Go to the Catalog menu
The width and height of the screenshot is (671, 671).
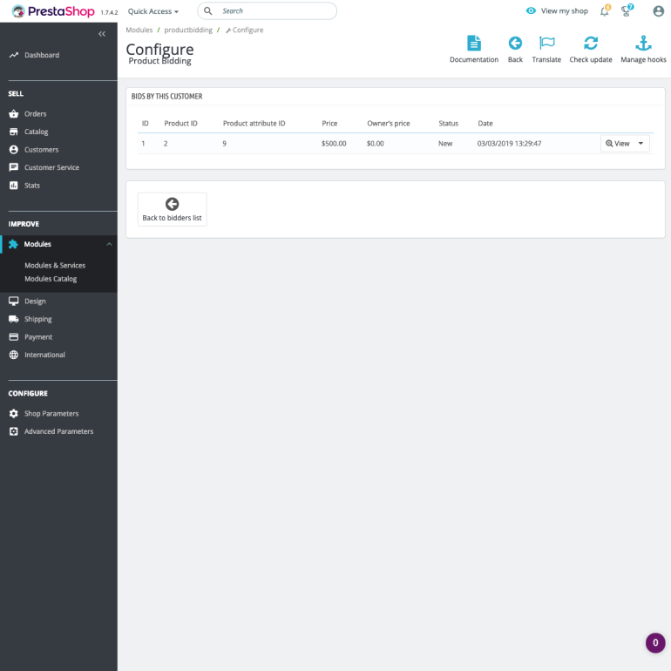(36, 132)
